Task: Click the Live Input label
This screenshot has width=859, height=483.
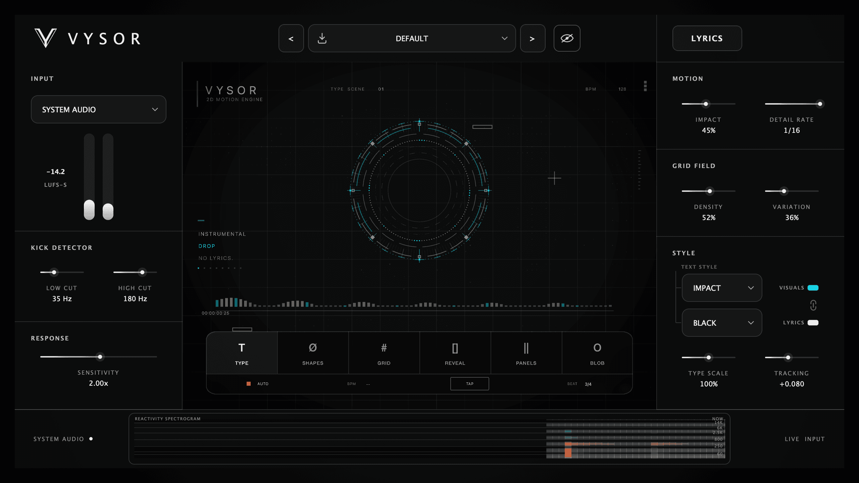Action: [x=805, y=439]
